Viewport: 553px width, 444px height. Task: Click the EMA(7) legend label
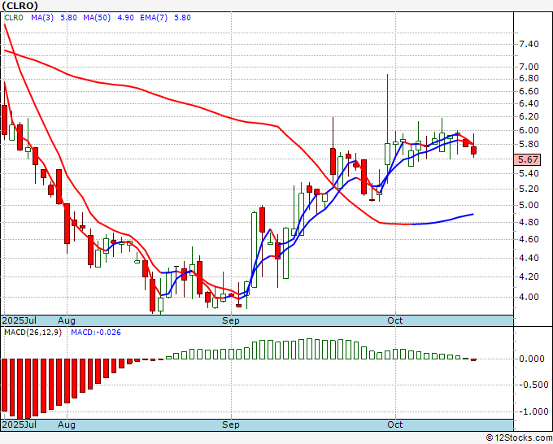[x=154, y=18]
